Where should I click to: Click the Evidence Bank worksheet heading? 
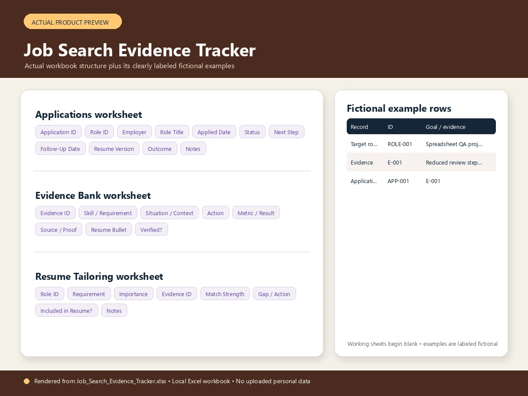(x=93, y=196)
